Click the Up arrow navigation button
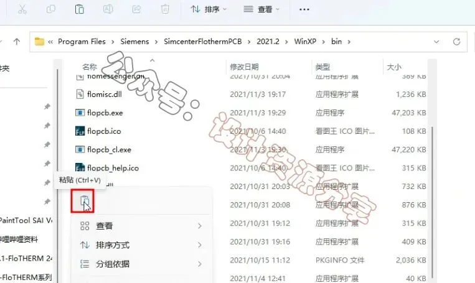475x283 pixels. (x=17, y=42)
